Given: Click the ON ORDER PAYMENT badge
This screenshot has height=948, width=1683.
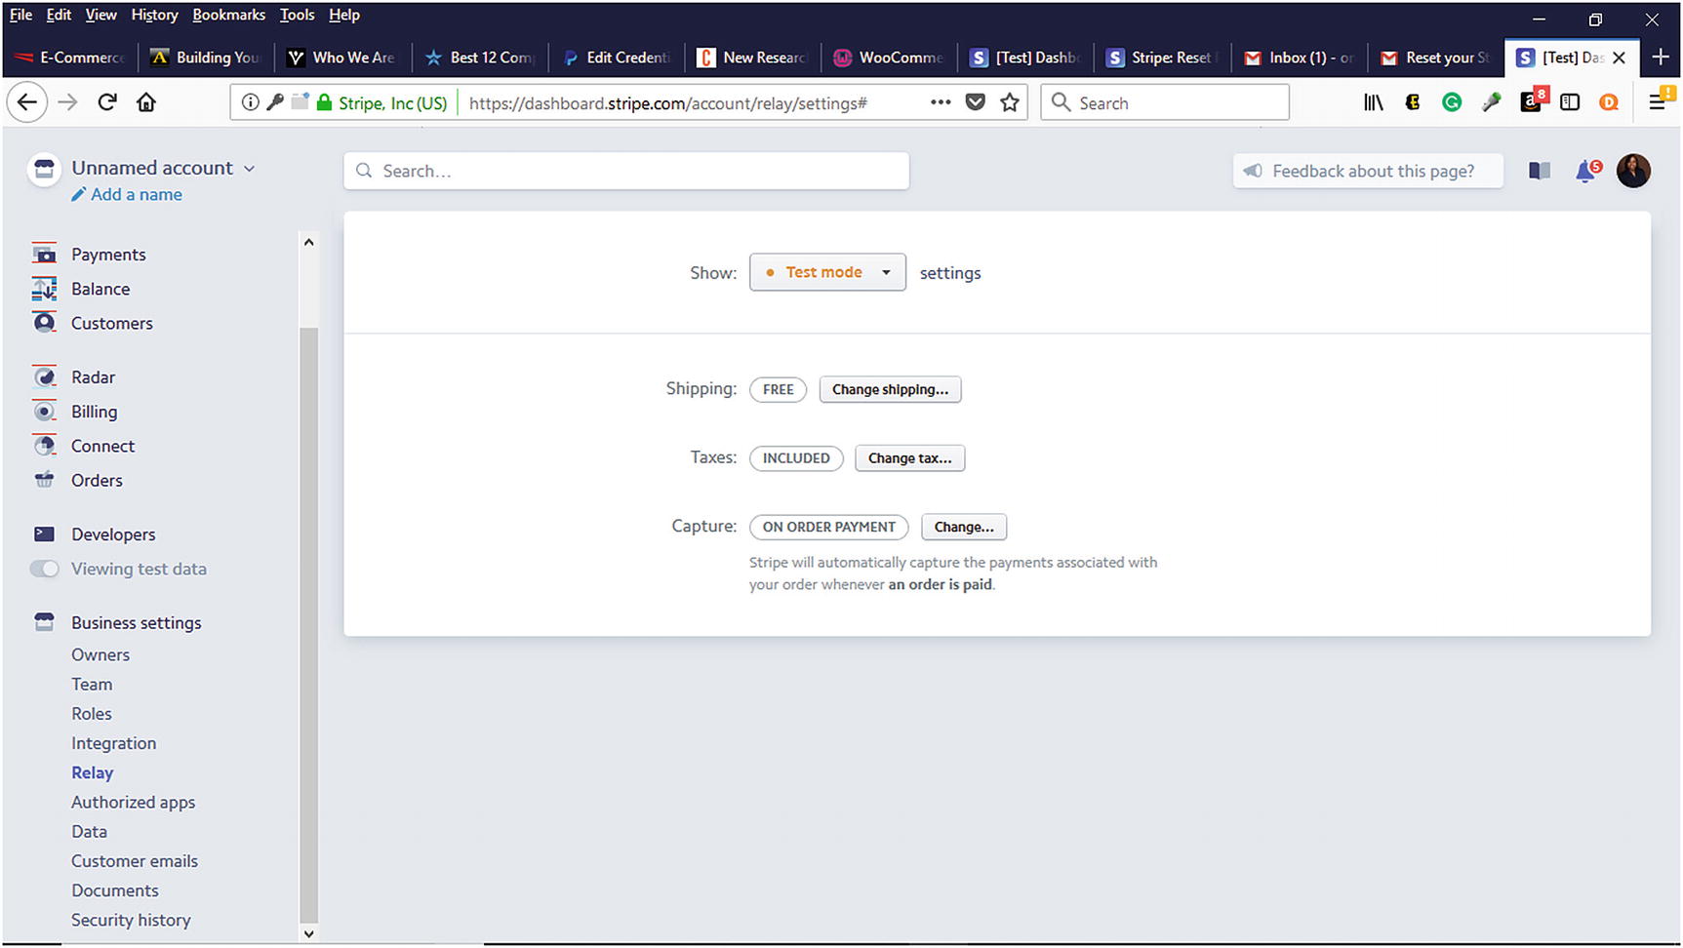Looking at the screenshot, I should [829, 527].
